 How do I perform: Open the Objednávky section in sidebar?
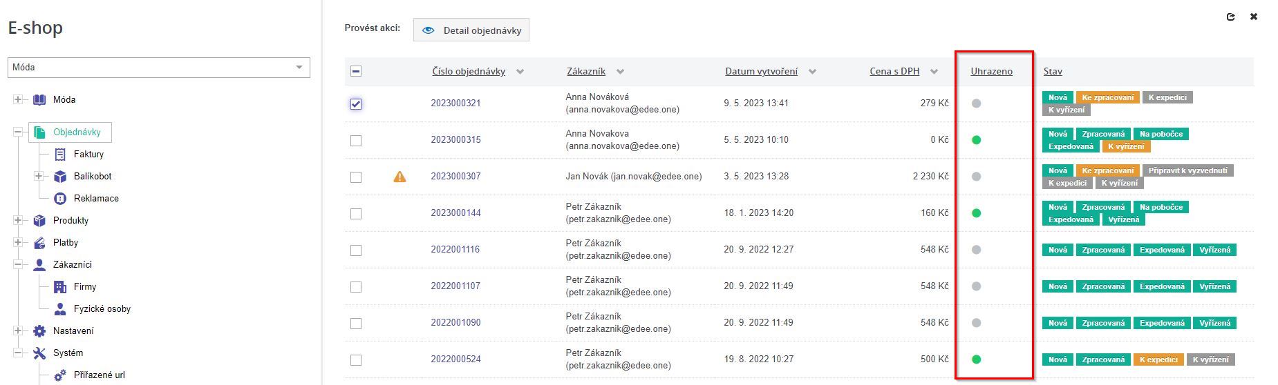point(77,132)
